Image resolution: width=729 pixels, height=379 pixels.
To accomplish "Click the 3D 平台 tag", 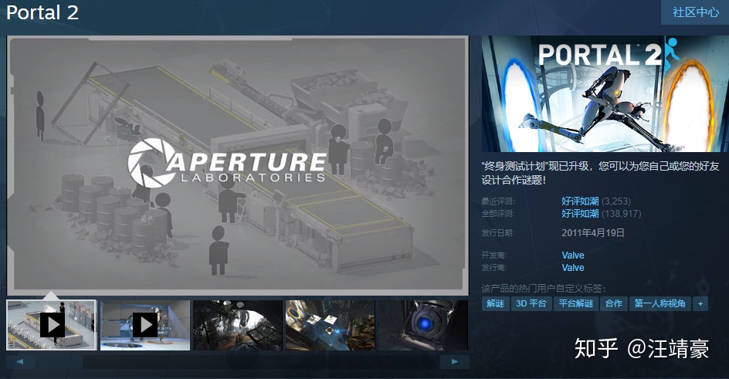I will (531, 304).
